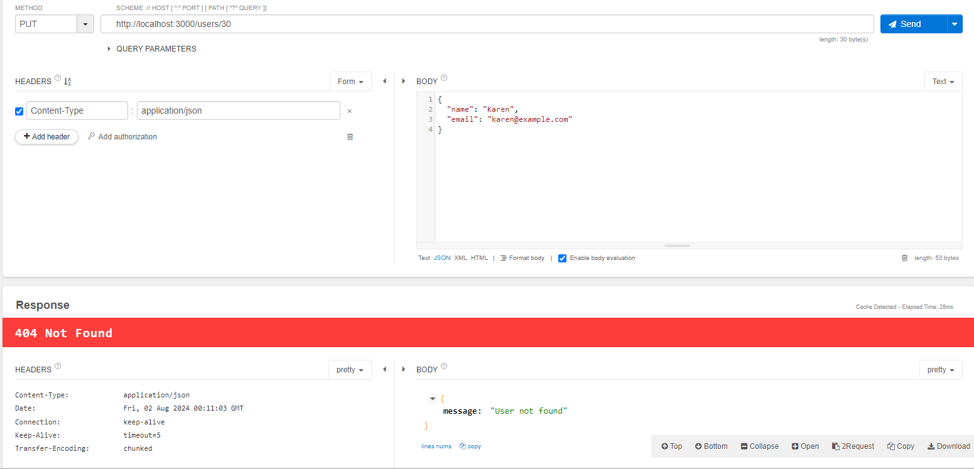Switch body syntax to Text

coord(425,258)
